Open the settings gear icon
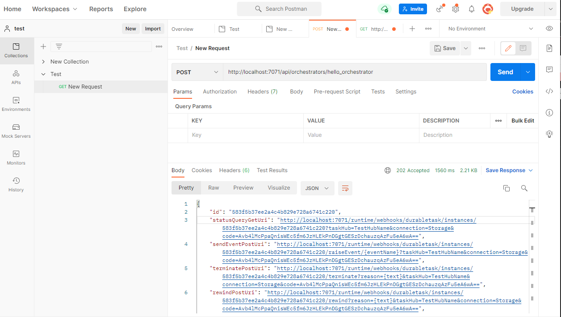561x317 pixels. pyautogui.click(x=456, y=9)
